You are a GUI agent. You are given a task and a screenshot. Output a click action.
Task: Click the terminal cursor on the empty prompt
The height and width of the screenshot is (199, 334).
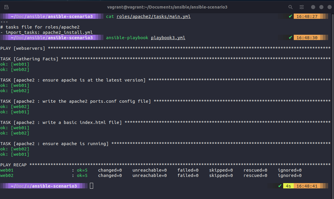(91, 186)
